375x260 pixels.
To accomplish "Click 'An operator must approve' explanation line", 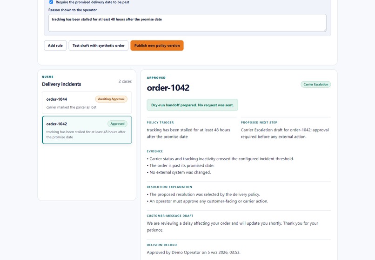I will click(208, 201).
